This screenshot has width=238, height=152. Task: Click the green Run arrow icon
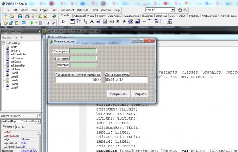click(32, 23)
